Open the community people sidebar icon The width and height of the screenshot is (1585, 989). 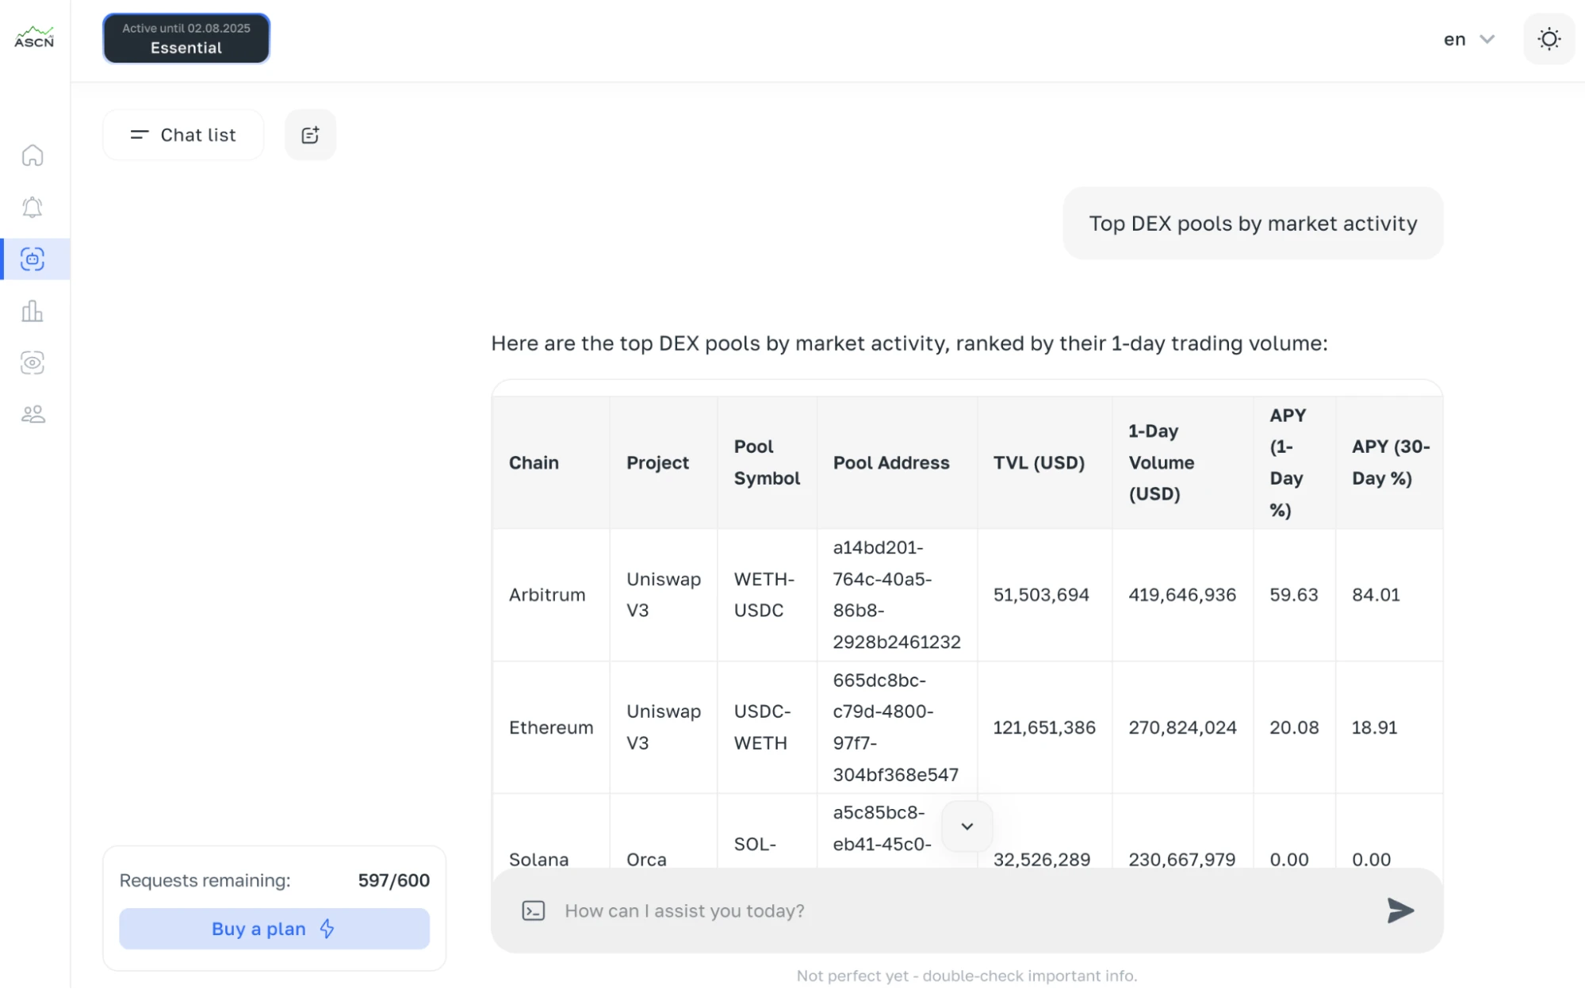coord(33,414)
